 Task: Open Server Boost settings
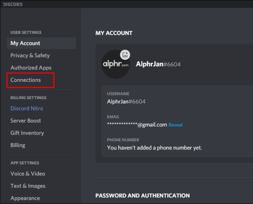tap(26, 121)
